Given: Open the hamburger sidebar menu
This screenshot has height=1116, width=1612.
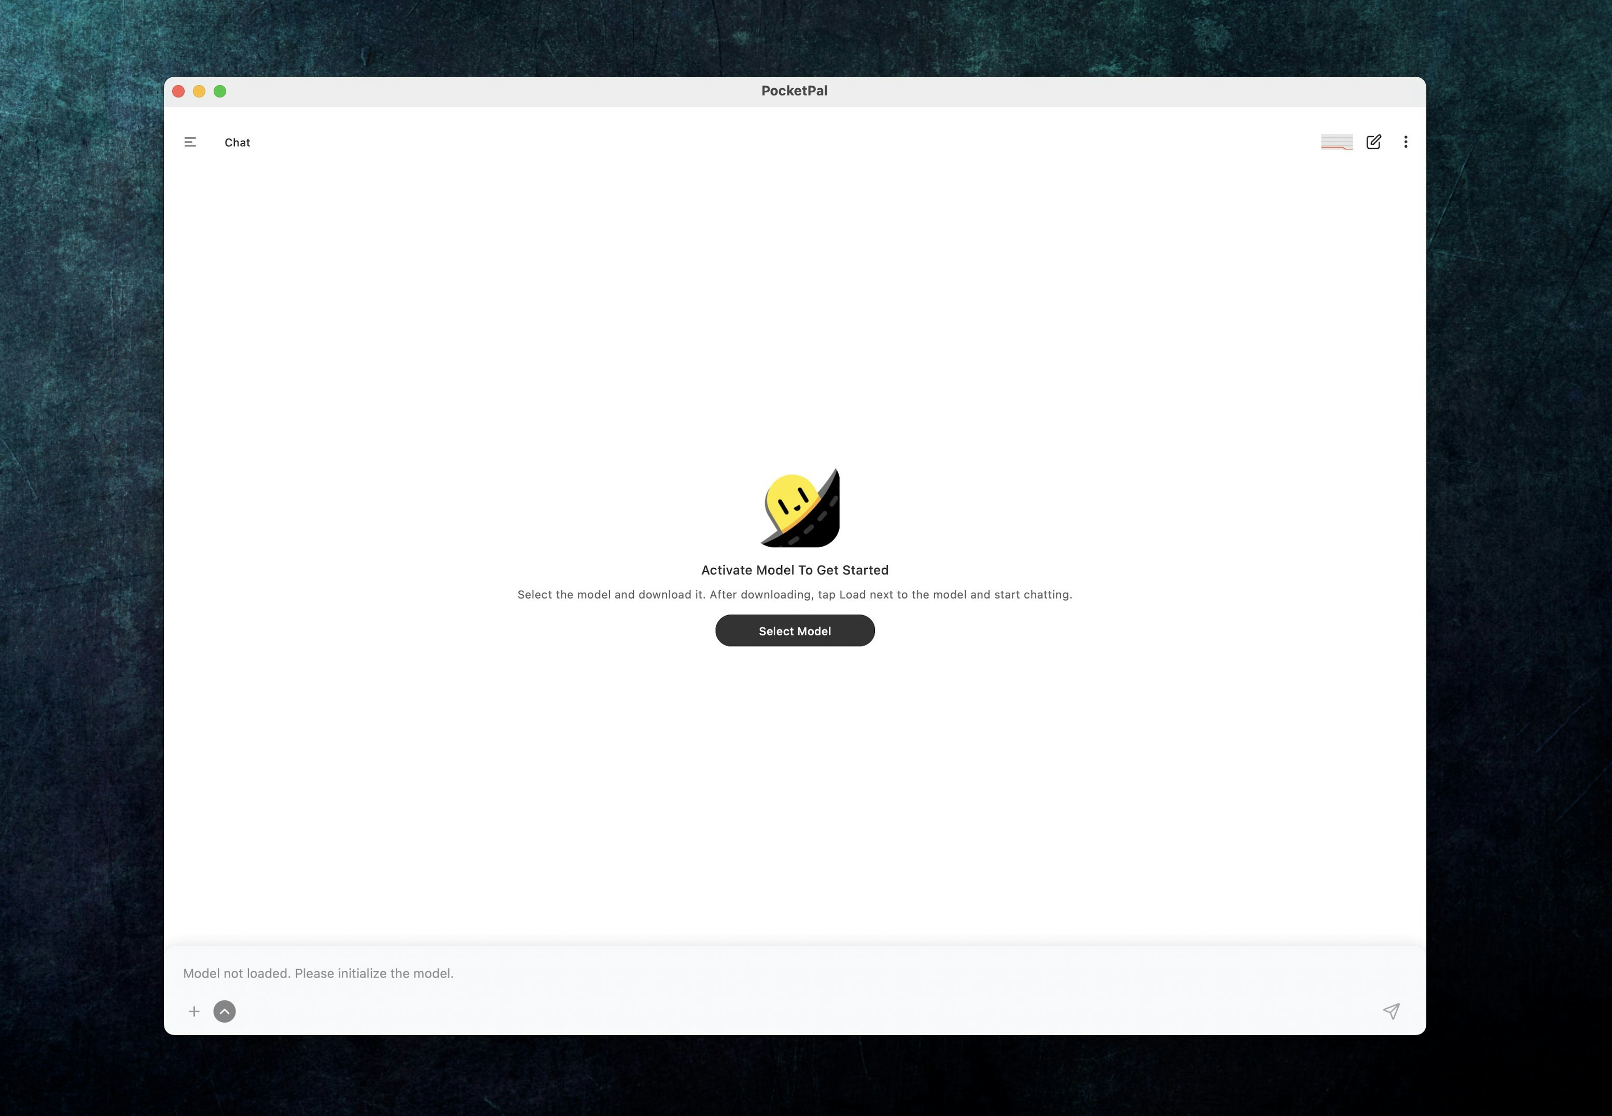Looking at the screenshot, I should coord(190,142).
